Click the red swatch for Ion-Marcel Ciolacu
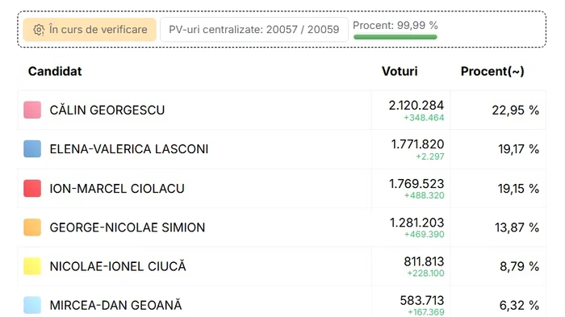Viewport: 565px width, 317px height. point(32,189)
